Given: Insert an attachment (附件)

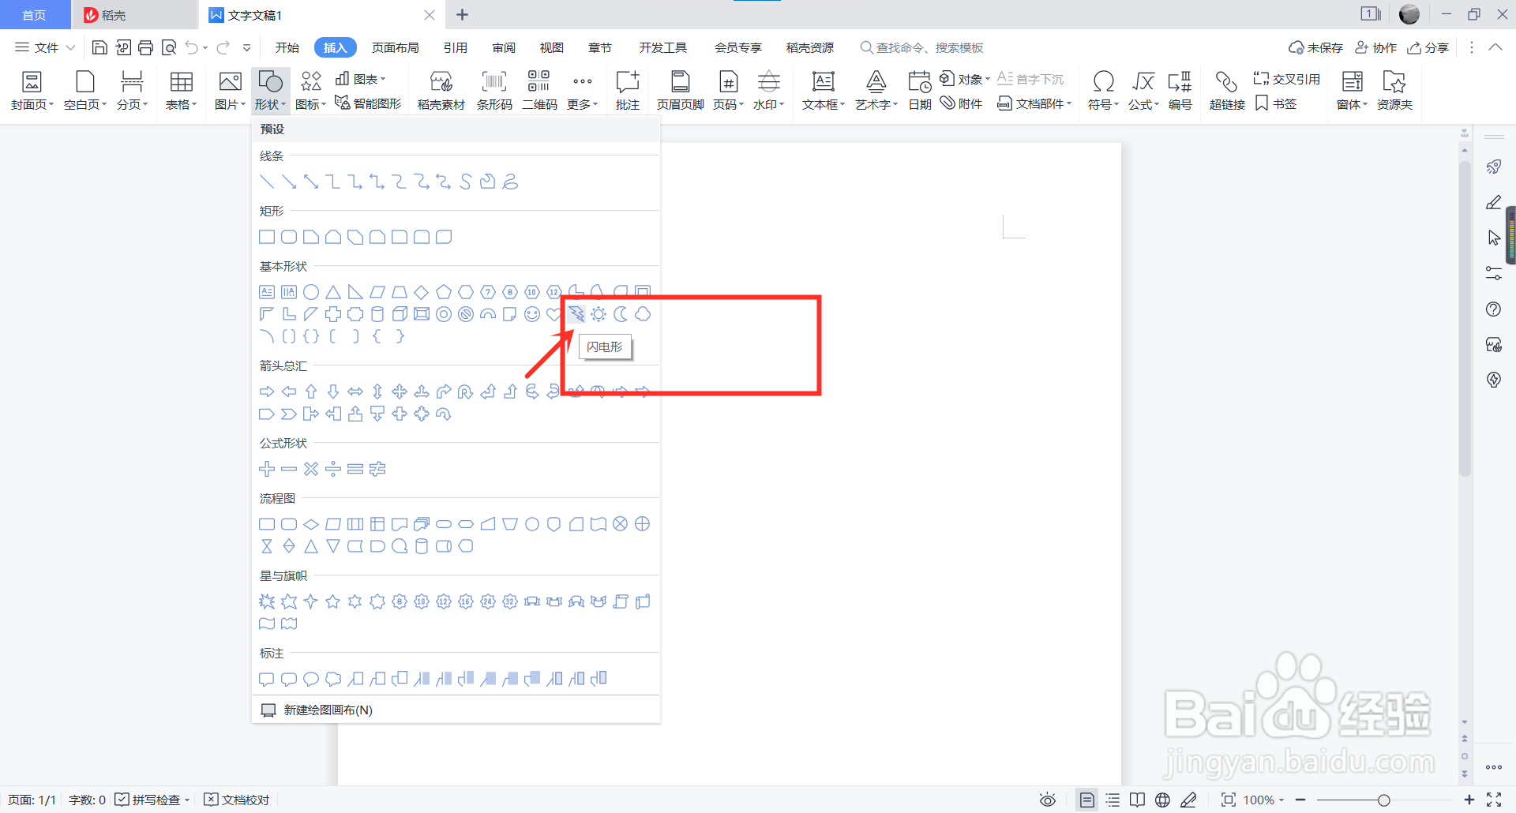Looking at the screenshot, I should pos(961,103).
